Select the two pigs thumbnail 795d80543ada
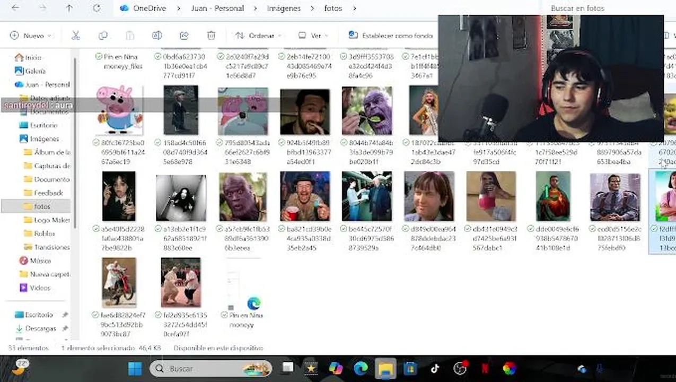This screenshot has width=676, height=382. tap(243, 110)
